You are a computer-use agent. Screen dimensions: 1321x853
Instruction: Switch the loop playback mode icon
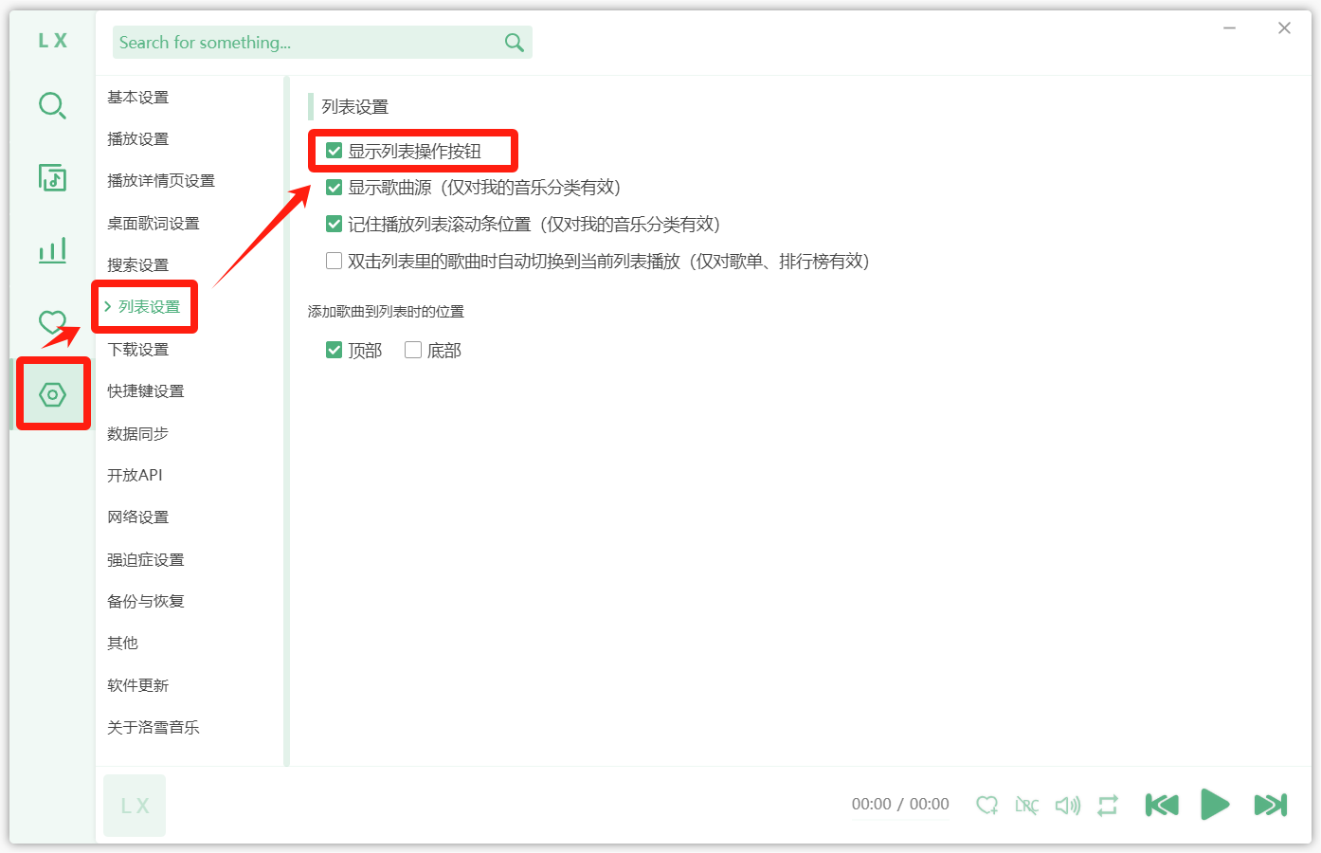1108,806
